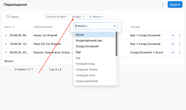Screen dimensions: 186x110
Task: Click the sort arrow next to Дата
Action: pyautogui.click(x=14, y=27)
